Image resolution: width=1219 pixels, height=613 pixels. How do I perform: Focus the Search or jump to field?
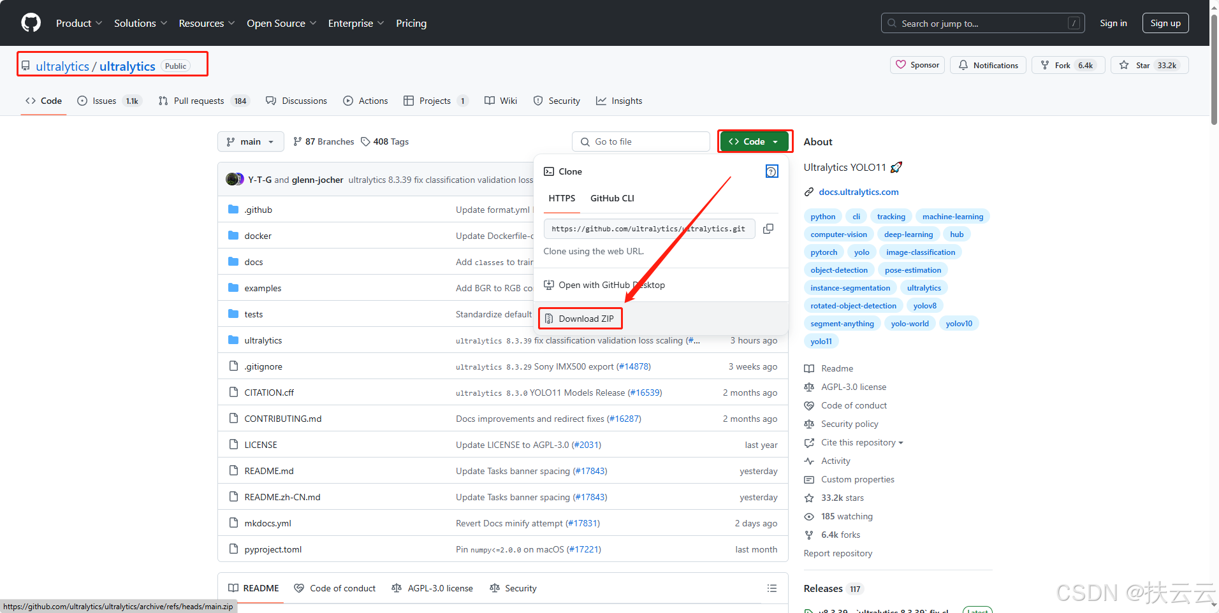click(x=982, y=23)
